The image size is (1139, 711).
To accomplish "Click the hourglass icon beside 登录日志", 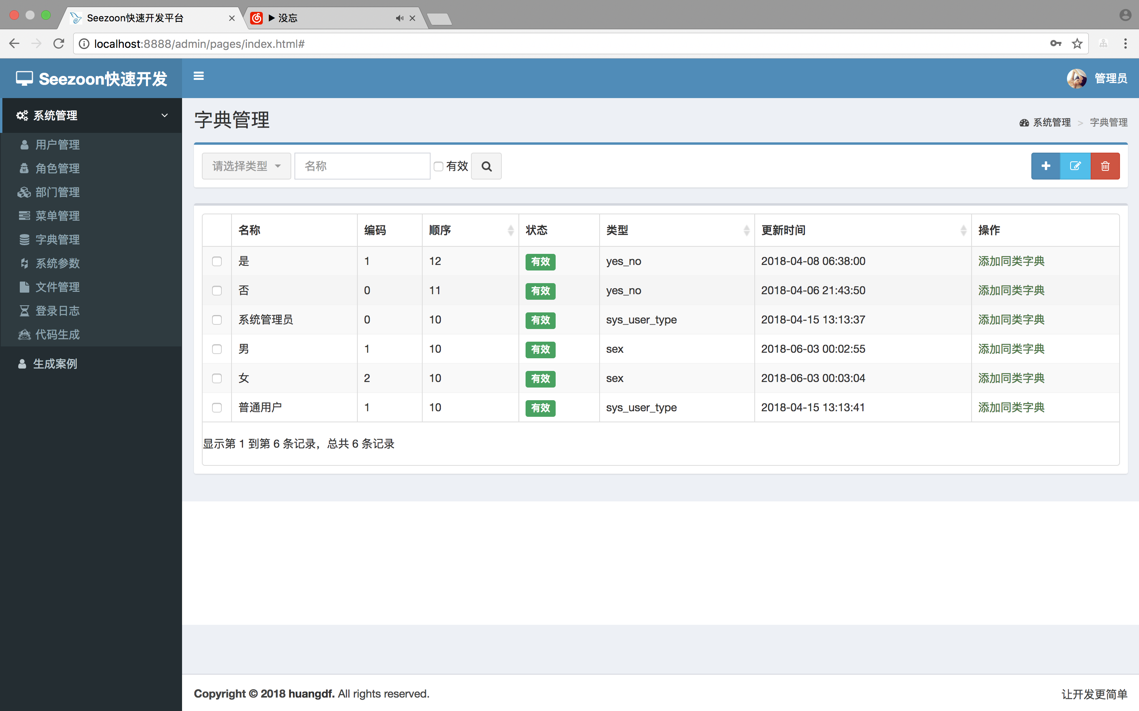I will (x=25, y=311).
